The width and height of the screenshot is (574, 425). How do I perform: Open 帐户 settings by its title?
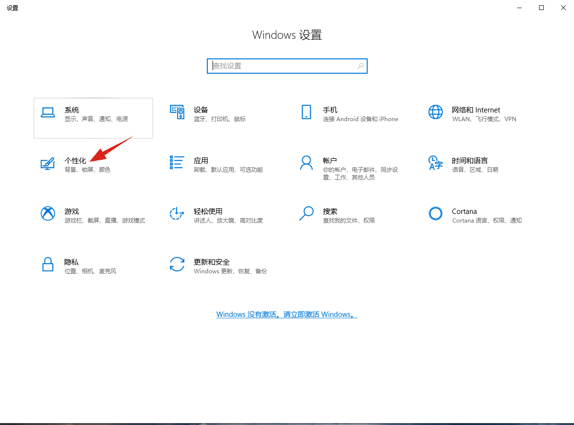[x=330, y=161]
